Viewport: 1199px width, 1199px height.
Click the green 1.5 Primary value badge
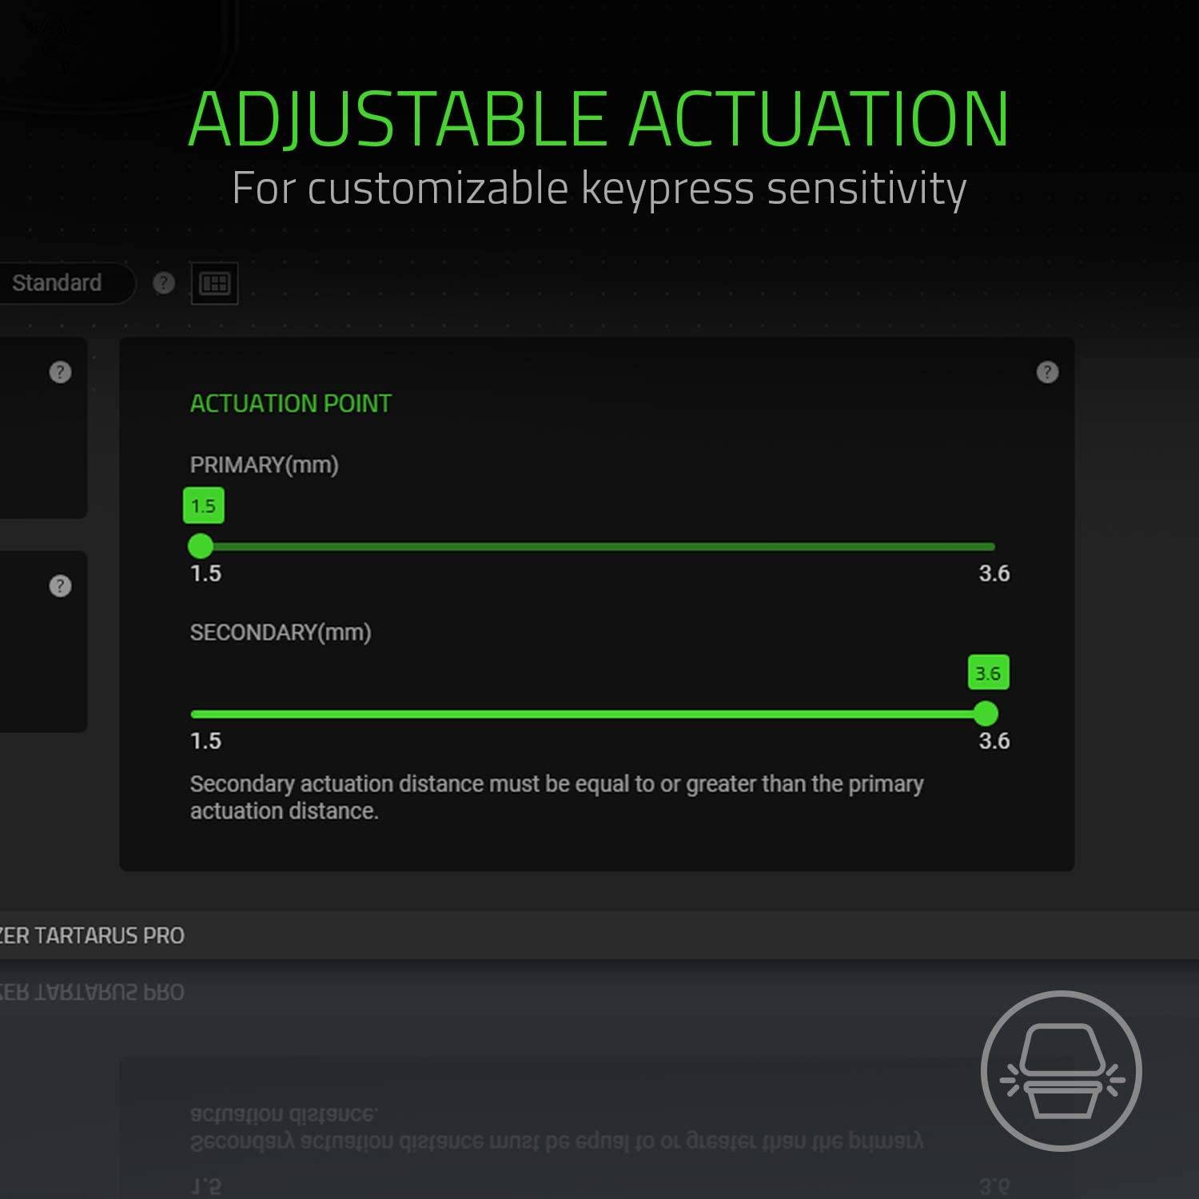(x=203, y=505)
